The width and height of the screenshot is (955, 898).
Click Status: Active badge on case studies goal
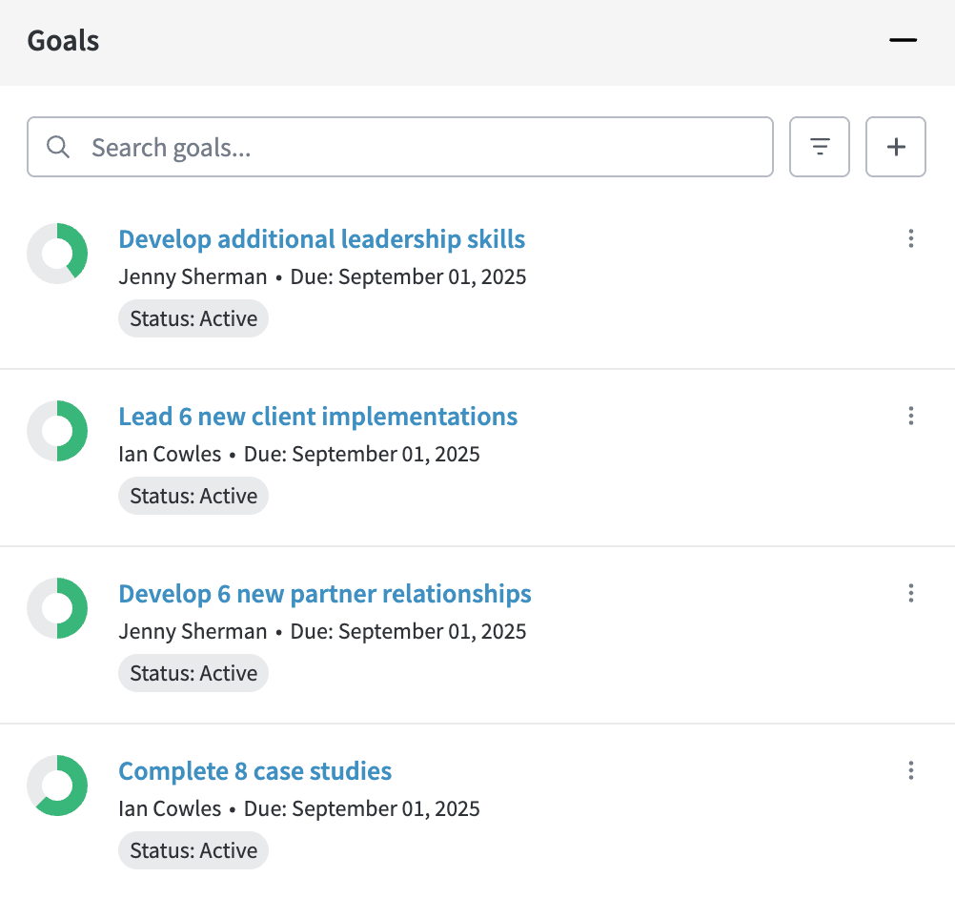pos(193,850)
